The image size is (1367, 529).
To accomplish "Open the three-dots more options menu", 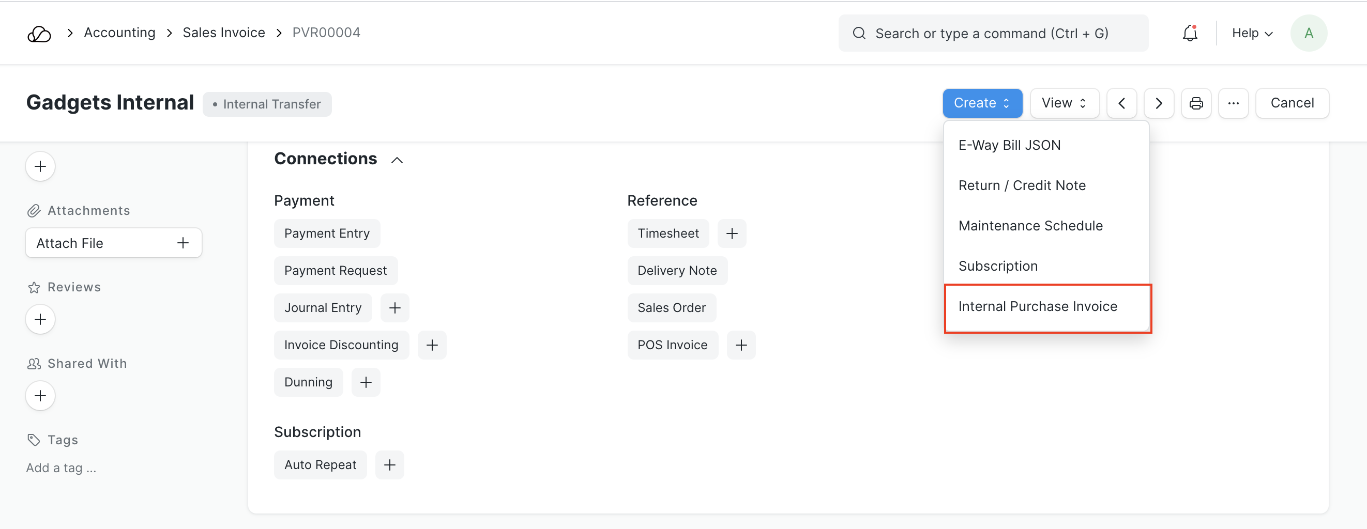I will pyautogui.click(x=1233, y=103).
